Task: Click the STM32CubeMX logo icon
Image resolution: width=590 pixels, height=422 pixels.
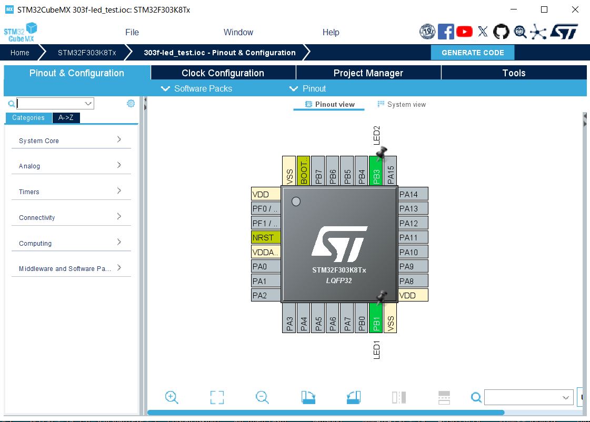Action: (x=21, y=32)
